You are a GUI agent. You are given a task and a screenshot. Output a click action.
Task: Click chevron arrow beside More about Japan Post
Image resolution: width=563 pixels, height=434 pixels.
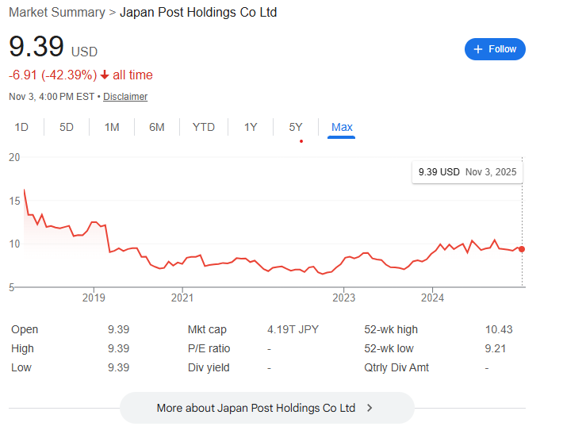pyautogui.click(x=370, y=408)
